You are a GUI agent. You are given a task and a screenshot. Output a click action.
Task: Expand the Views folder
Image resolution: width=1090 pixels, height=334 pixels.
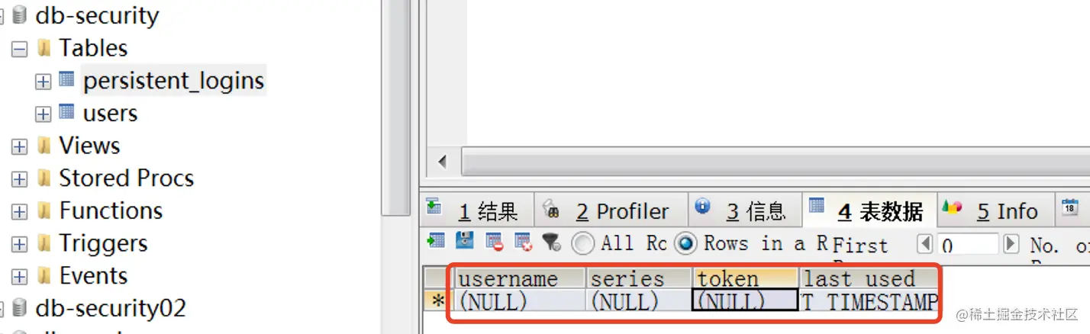(20, 146)
